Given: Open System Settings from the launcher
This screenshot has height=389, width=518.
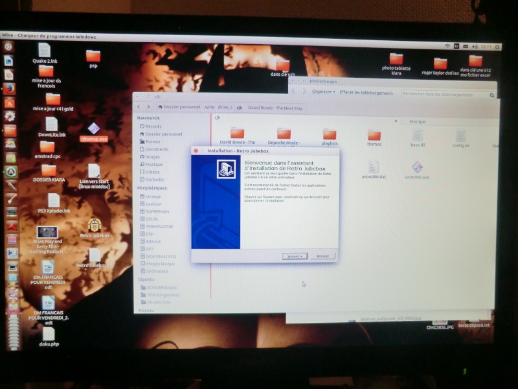Looking at the screenshot, I should tap(10, 117).
